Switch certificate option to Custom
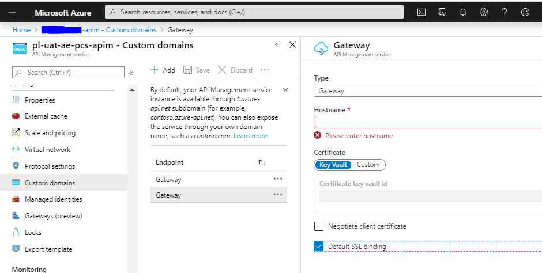The height and width of the screenshot is (273, 542). coord(368,165)
